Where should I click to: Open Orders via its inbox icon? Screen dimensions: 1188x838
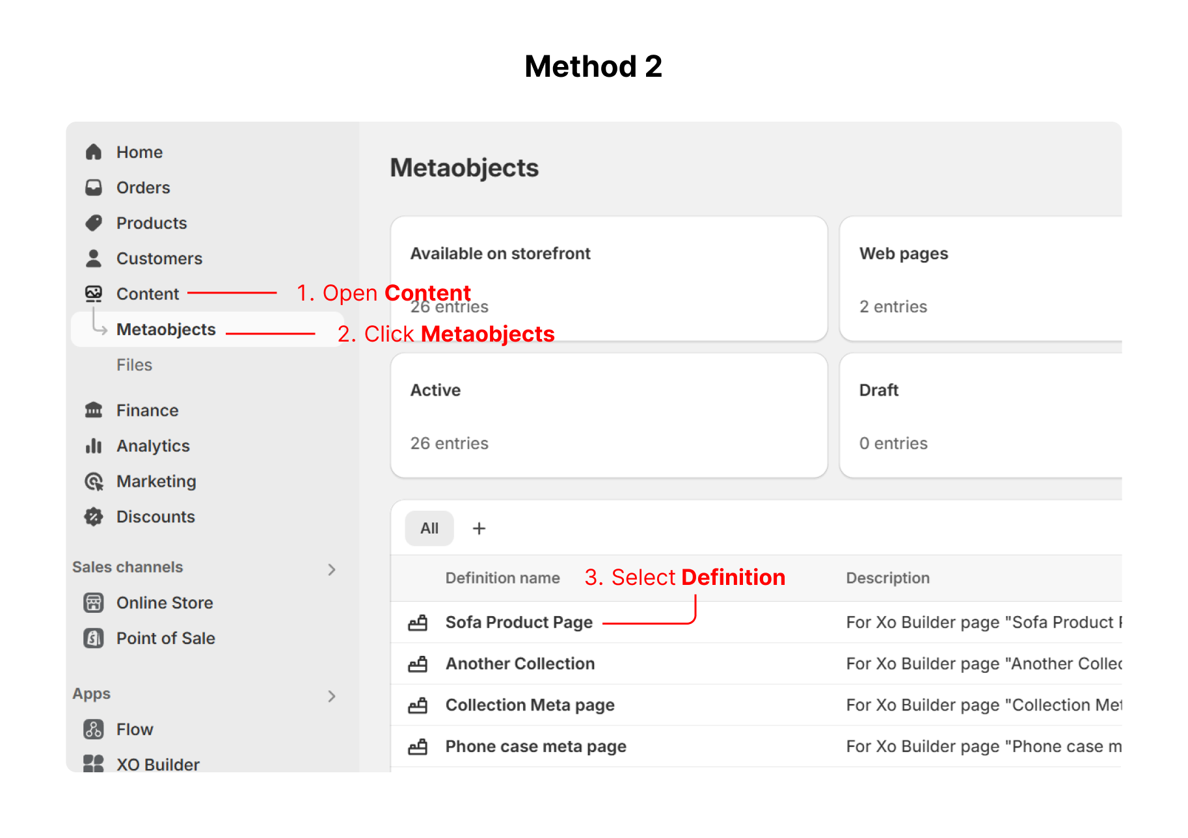[94, 188]
